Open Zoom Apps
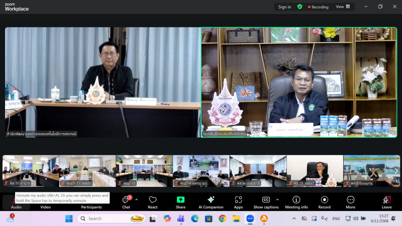 (x=238, y=201)
